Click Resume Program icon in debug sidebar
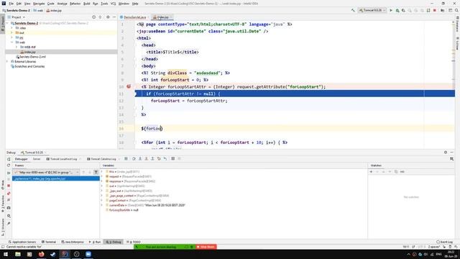Screen dimensions: 460x259 click(9, 173)
